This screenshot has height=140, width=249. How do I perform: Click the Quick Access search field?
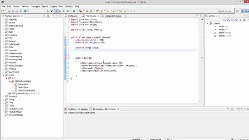(x=226, y=11)
